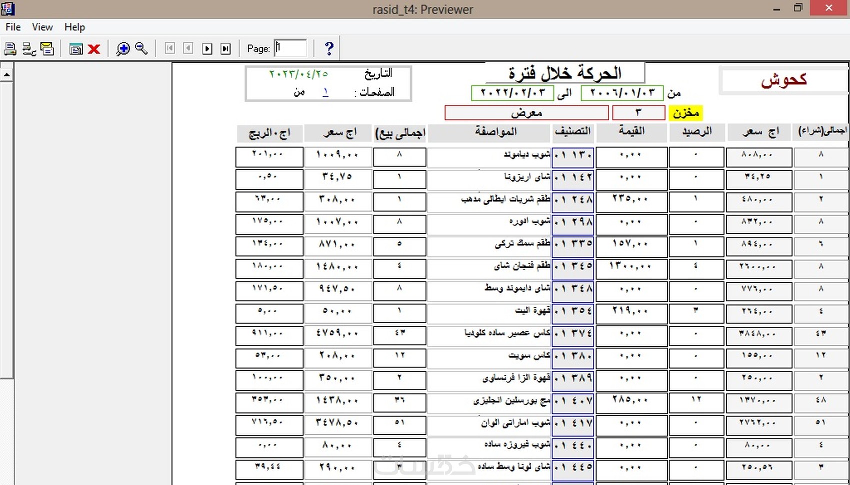
Task: Click the Page number input field
Action: (x=290, y=48)
